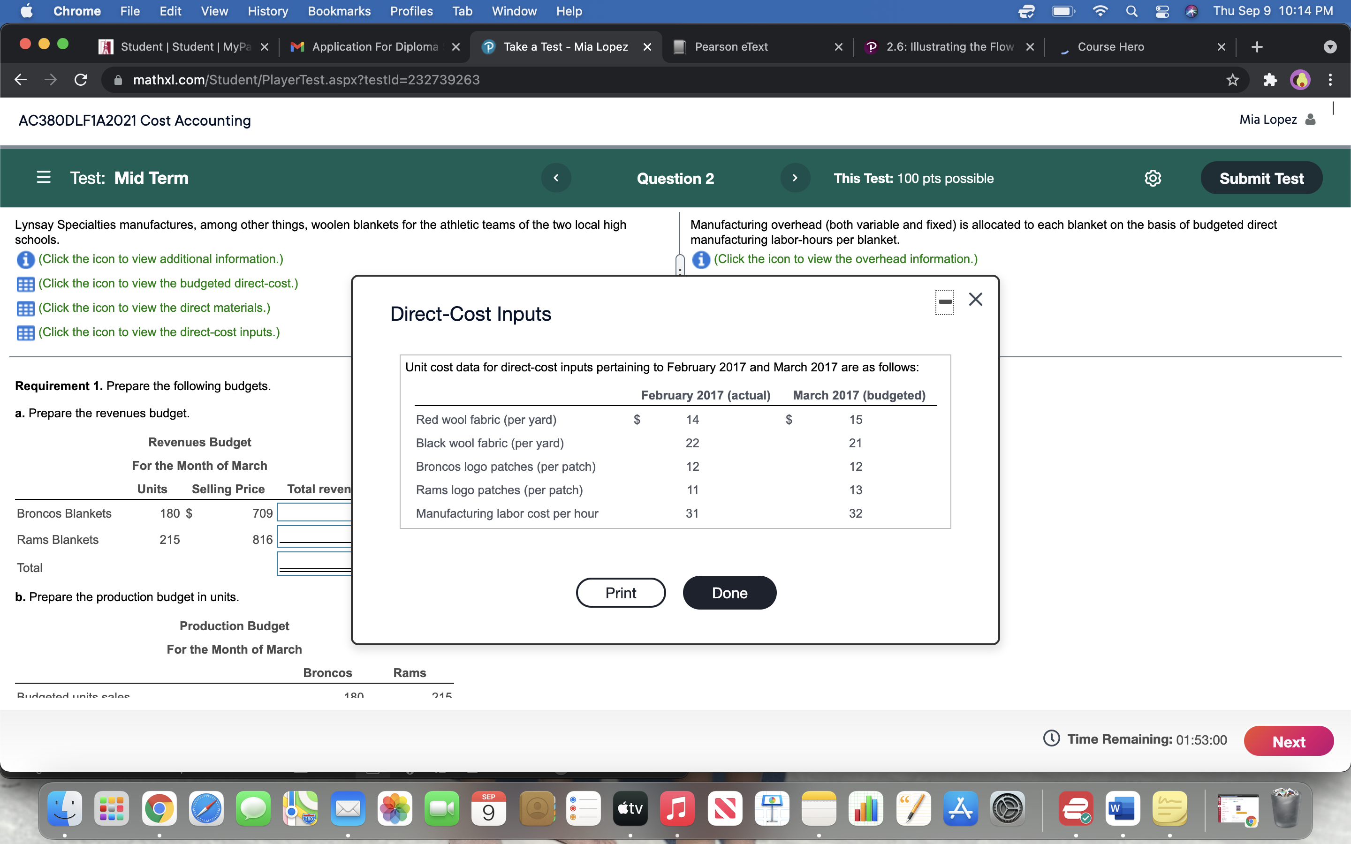
Task: Click the Submit Test button
Action: click(x=1262, y=178)
